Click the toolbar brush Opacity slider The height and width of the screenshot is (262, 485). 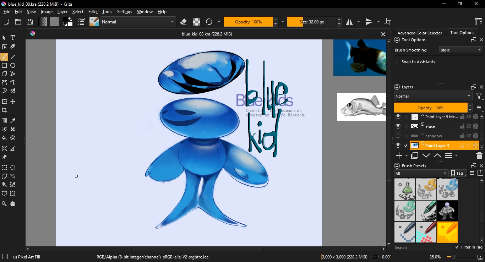(248, 22)
